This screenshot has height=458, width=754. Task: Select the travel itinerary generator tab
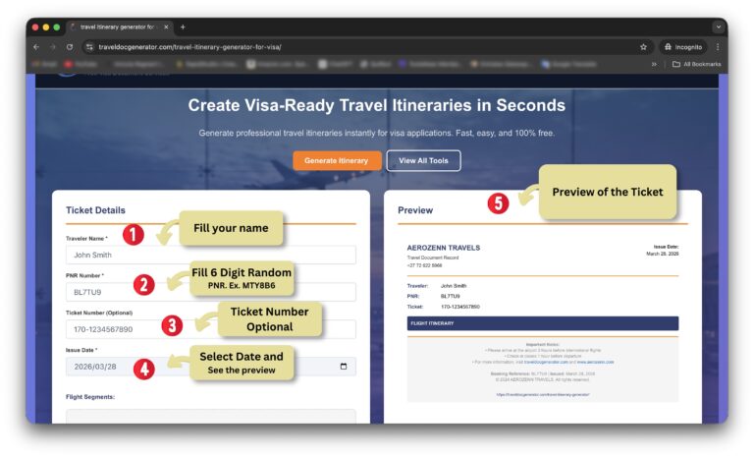[x=119, y=28]
